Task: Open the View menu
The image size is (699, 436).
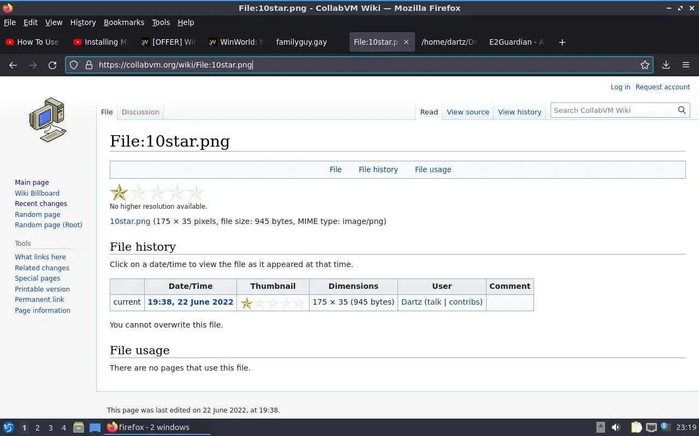Action: 54,22
